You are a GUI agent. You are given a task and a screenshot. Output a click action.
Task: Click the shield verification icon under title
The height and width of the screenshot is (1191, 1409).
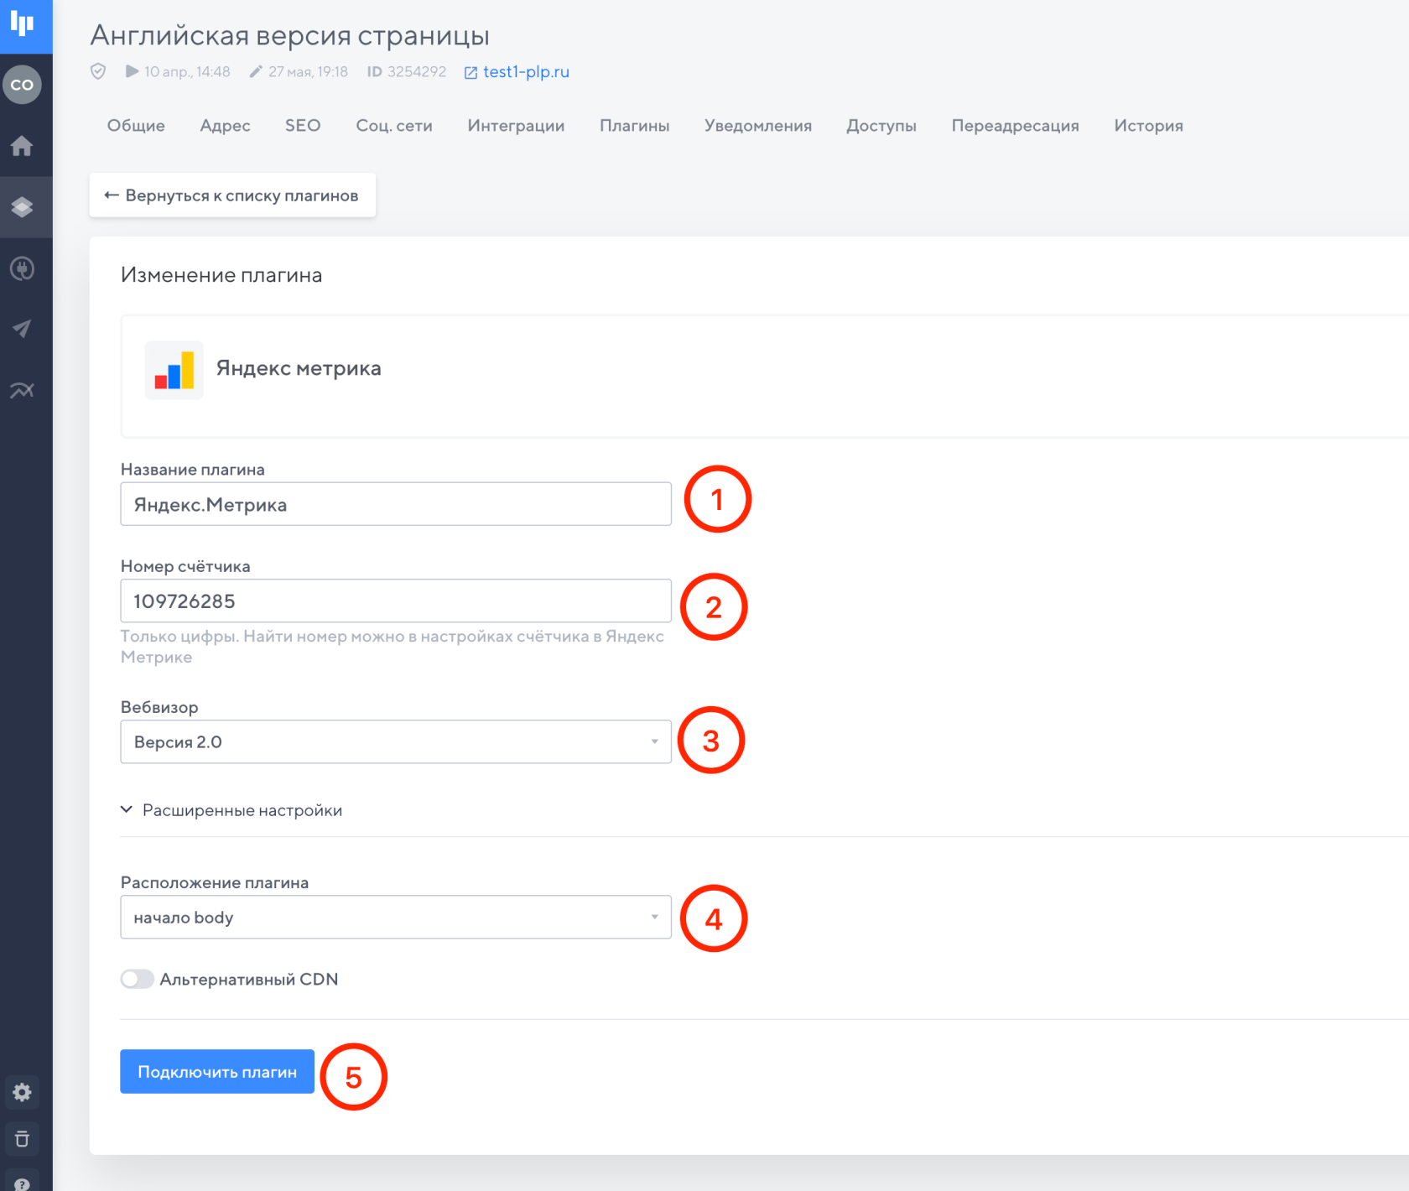pos(98,71)
